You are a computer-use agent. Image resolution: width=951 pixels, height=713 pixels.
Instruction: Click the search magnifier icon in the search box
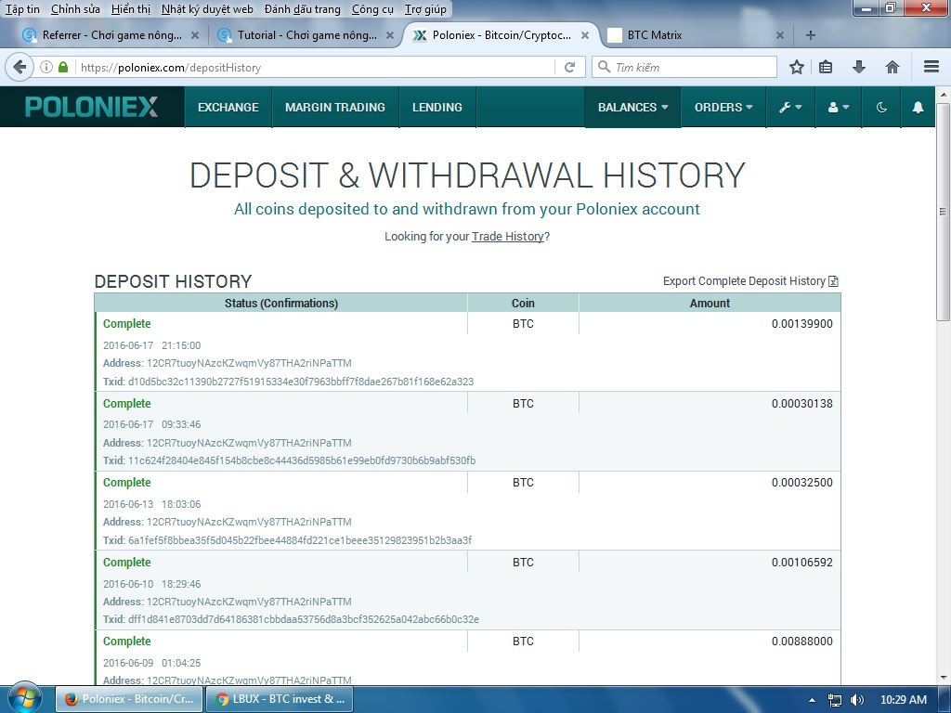point(604,67)
